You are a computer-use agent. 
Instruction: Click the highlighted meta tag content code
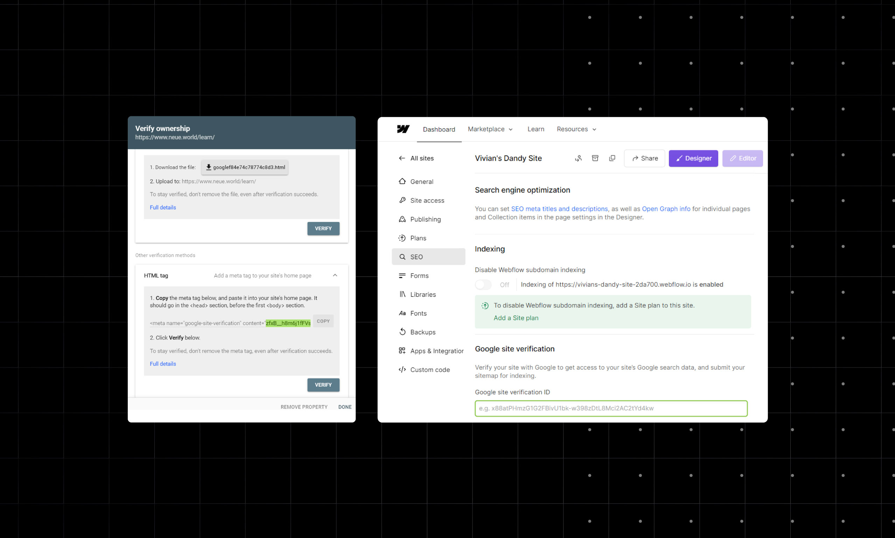pyautogui.click(x=288, y=323)
